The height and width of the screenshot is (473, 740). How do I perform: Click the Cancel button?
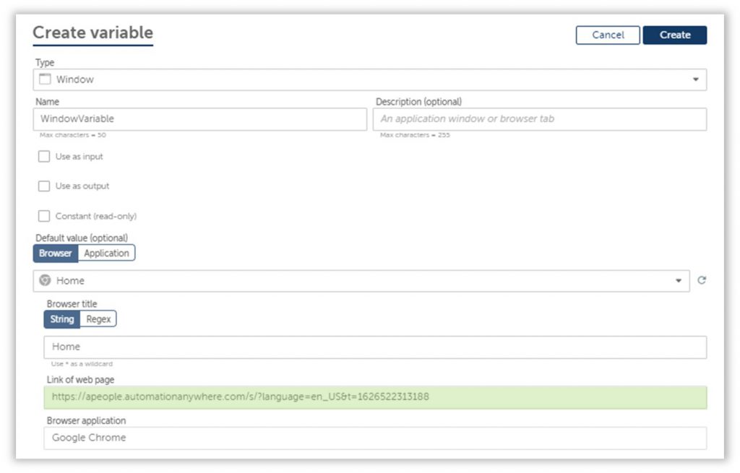[x=608, y=35]
